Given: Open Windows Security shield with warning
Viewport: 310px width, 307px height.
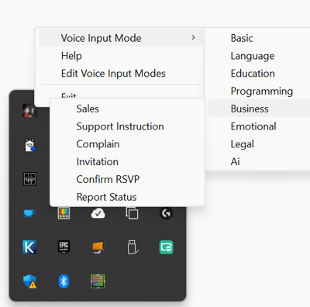Looking at the screenshot, I should pyautogui.click(x=29, y=281).
